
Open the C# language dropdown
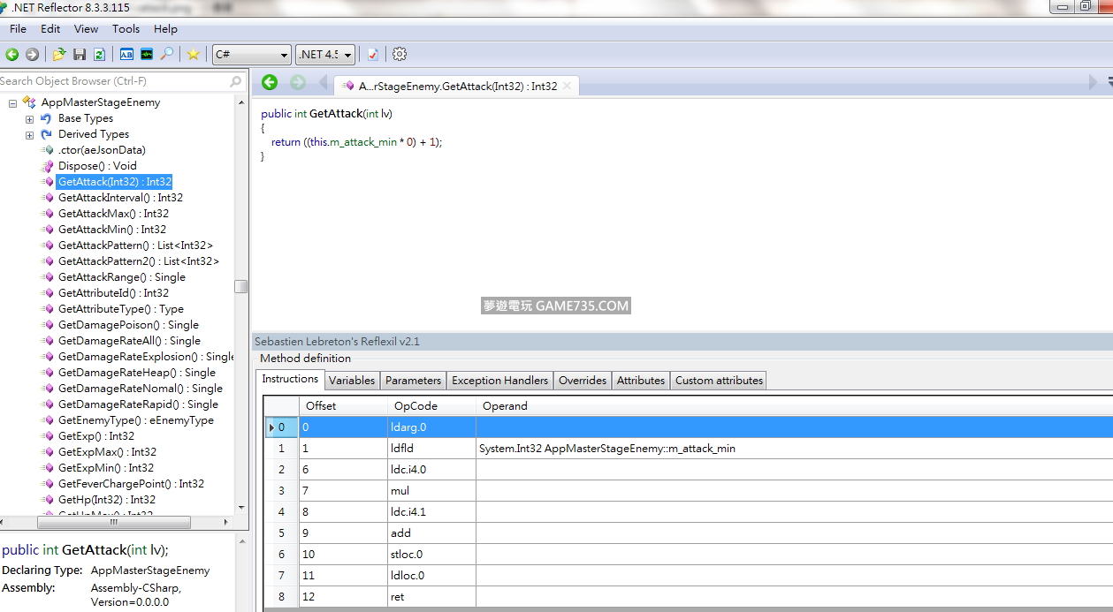[251, 55]
